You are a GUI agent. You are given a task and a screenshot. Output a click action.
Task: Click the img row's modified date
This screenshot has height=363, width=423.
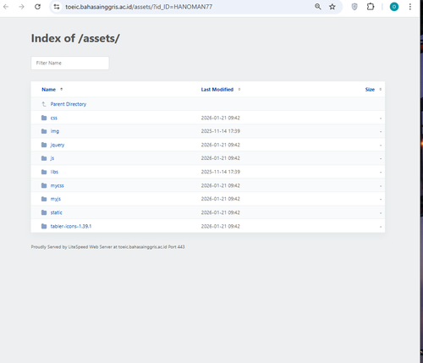(x=221, y=131)
